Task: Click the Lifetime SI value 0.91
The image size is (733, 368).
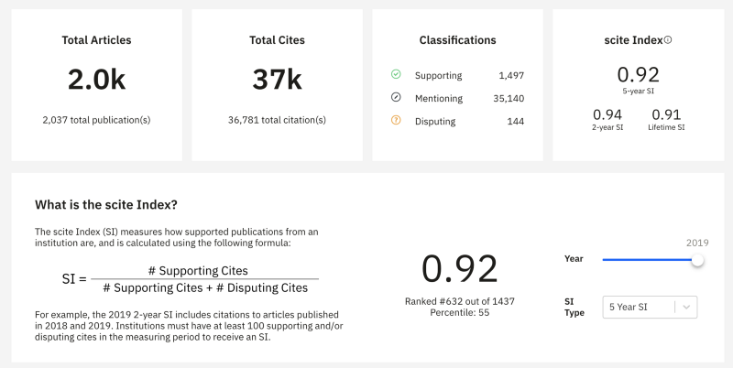Action: [665, 114]
